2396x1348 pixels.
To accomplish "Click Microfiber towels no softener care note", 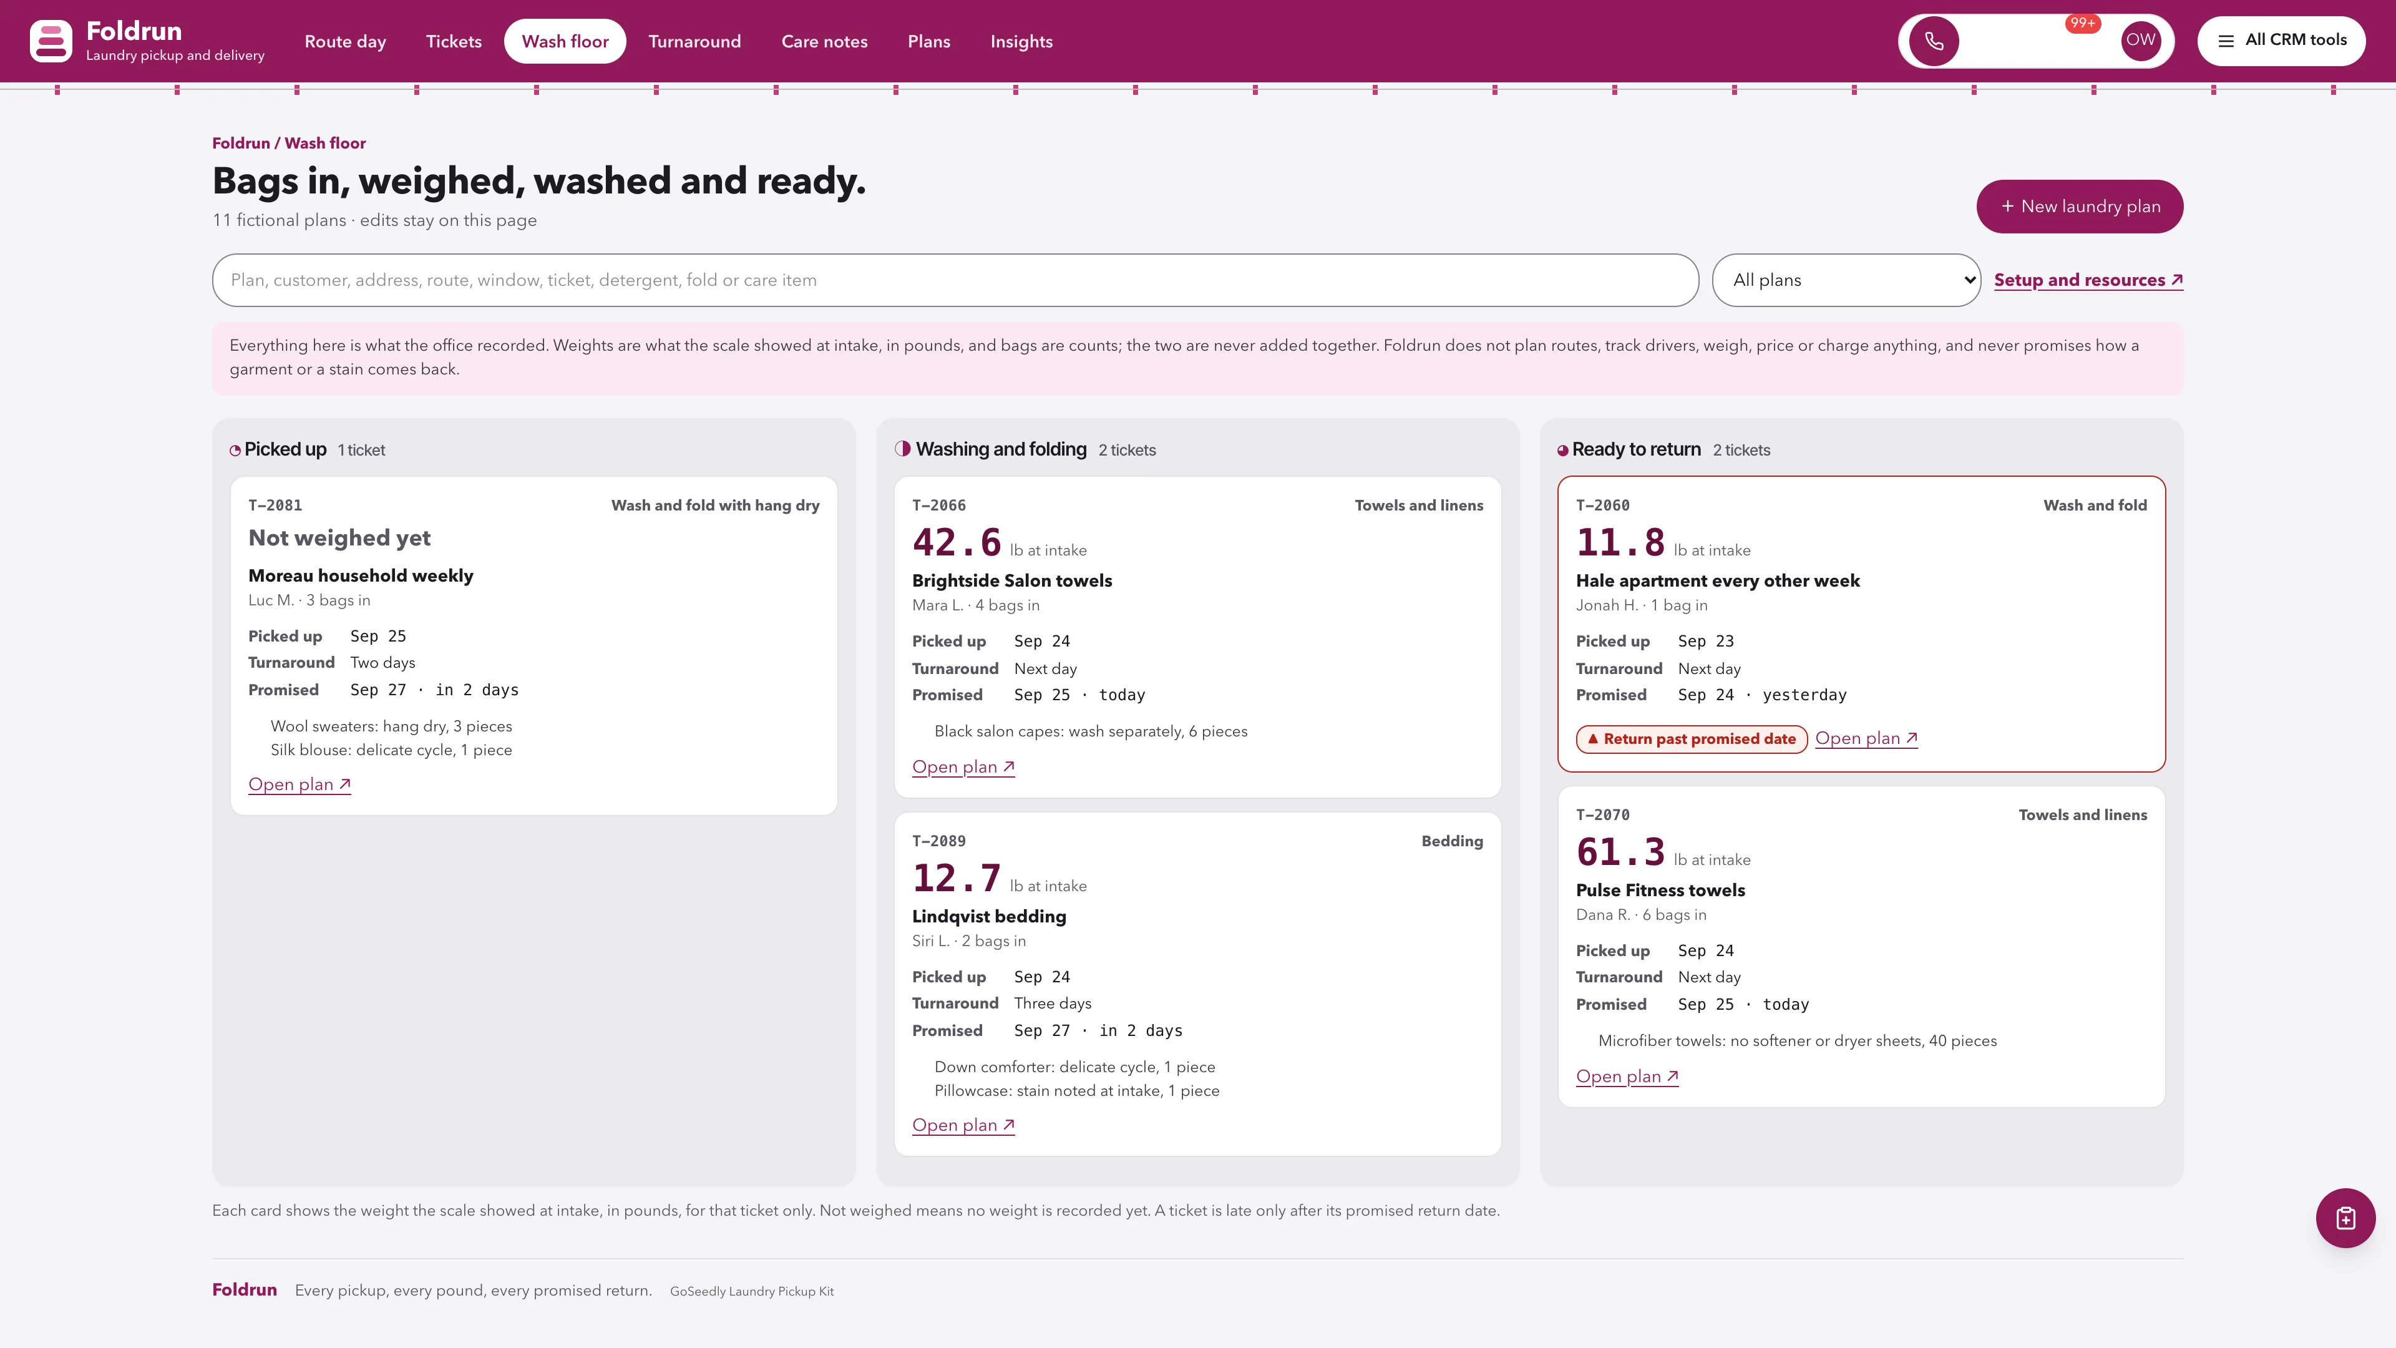I will pyautogui.click(x=1797, y=1040).
